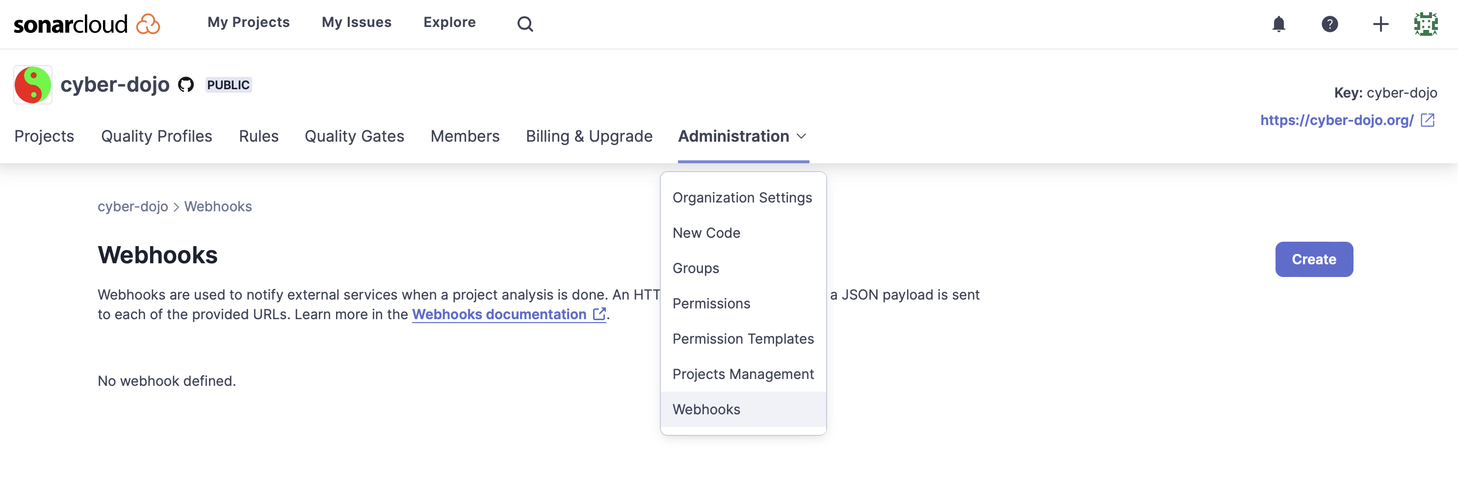Open Projects Management menu entry

(x=743, y=374)
